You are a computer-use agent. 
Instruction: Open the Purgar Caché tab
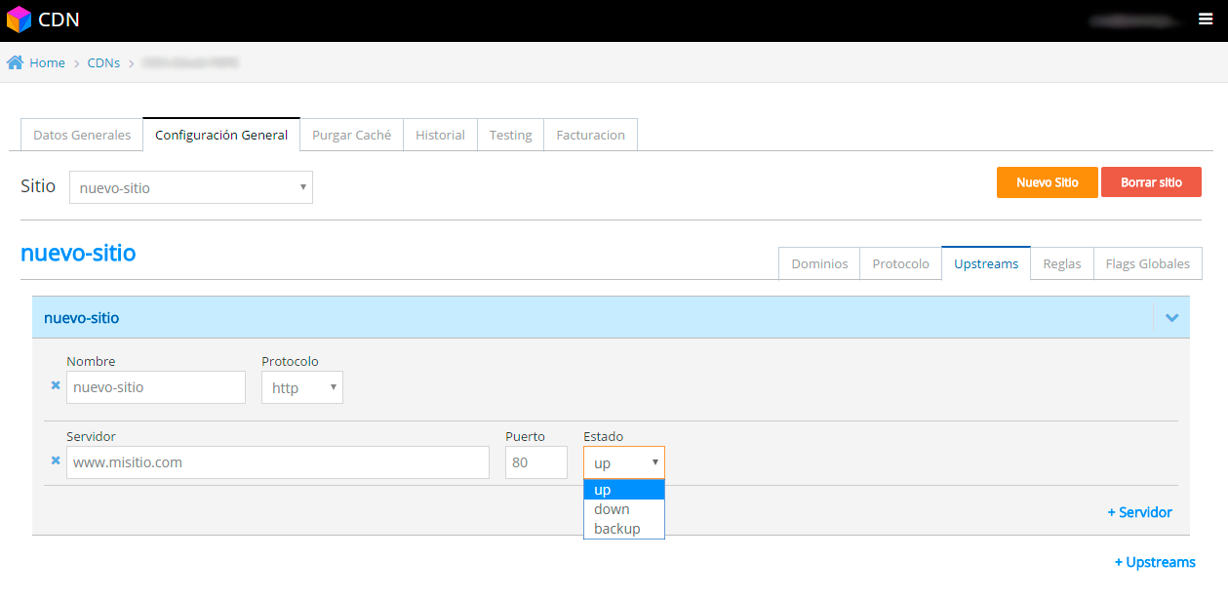(351, 135)
